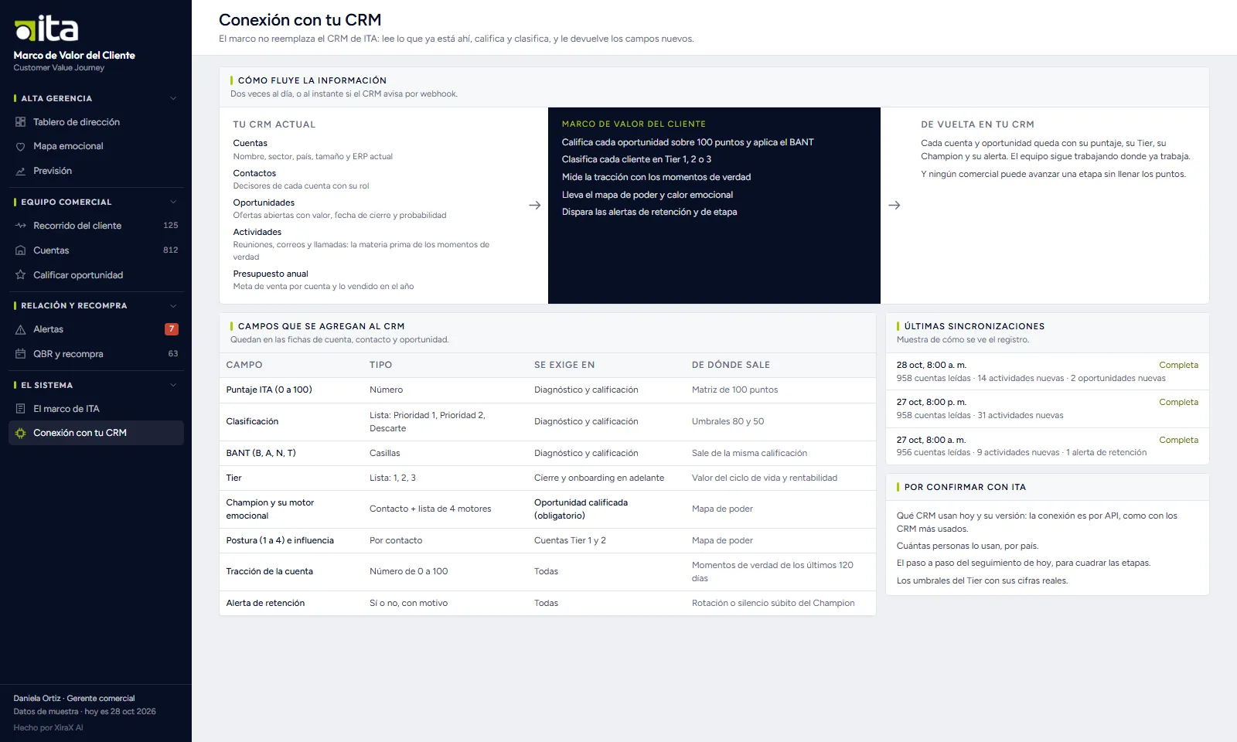The height and width of the screenshot is (742, 1237).
Task: Open the El marco de ITA document icon
Action: point(20,409)
